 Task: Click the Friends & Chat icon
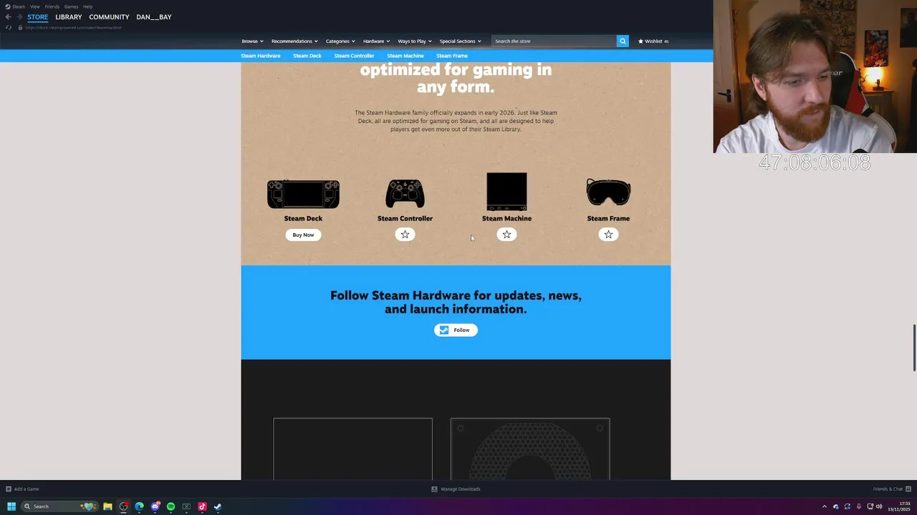(908, 489)
